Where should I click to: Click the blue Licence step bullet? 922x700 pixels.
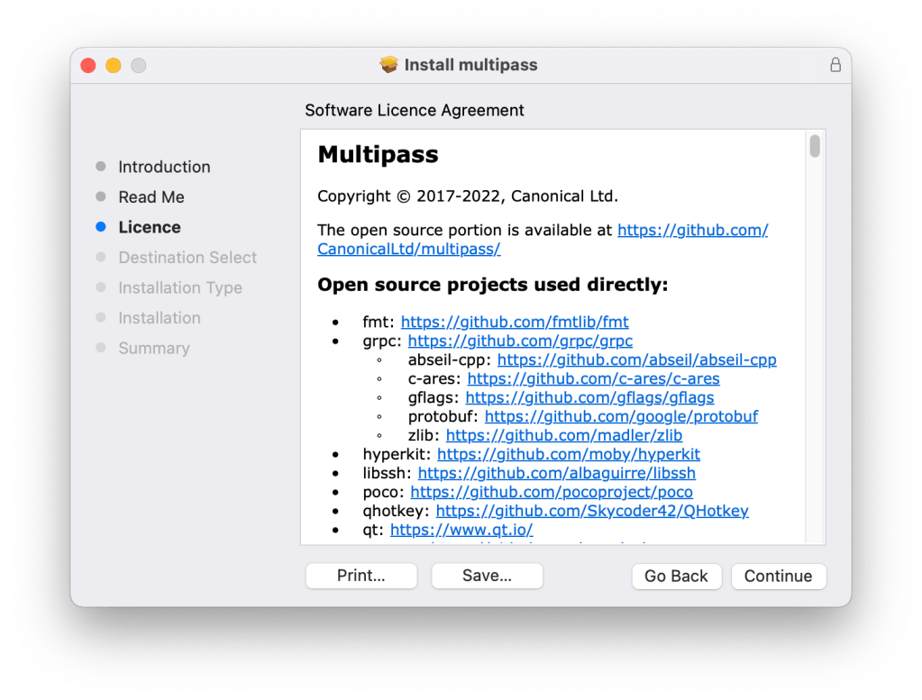102,227
